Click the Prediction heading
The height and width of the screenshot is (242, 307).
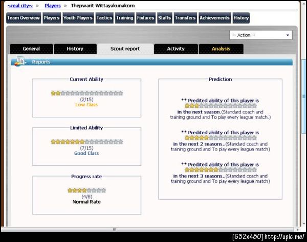[x=220, y=79]
